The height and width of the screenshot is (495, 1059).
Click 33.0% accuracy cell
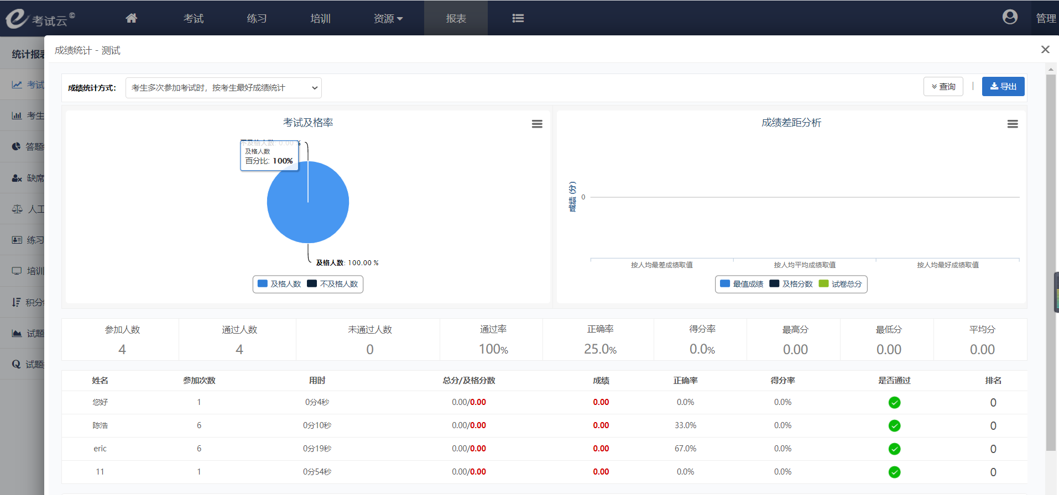685,425
